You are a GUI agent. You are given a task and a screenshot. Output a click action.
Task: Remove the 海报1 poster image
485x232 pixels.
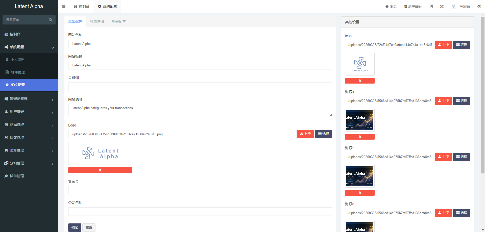(360, 137)
